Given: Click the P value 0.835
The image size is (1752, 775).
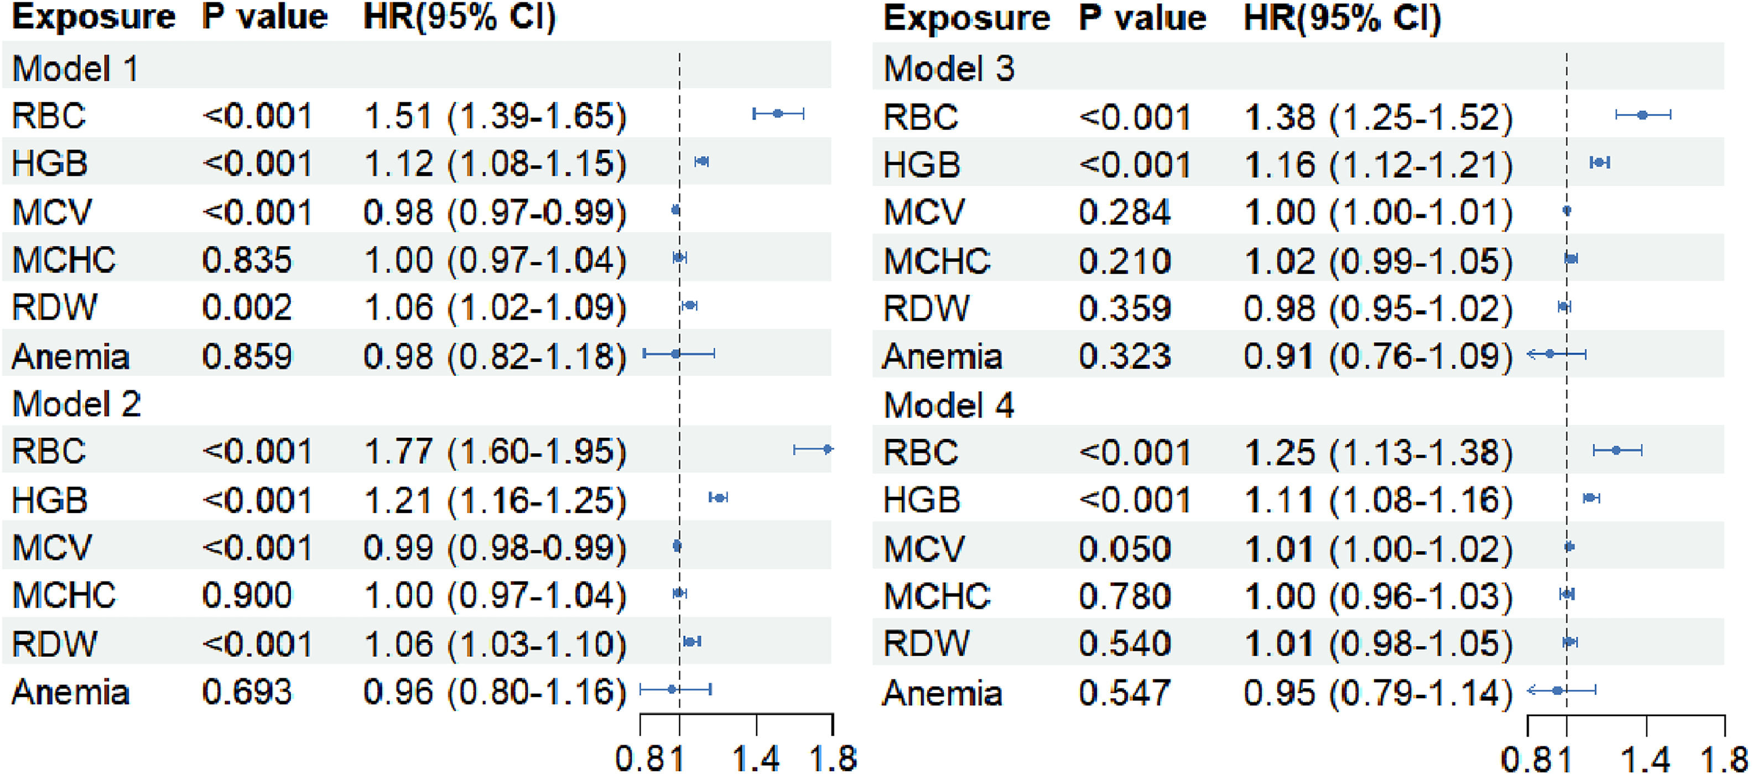Looking at the screenshot, I should 247,260.
